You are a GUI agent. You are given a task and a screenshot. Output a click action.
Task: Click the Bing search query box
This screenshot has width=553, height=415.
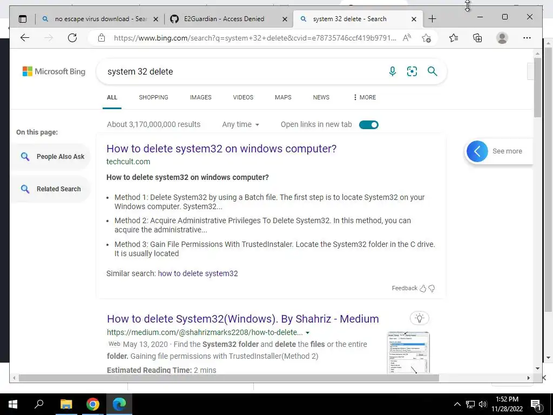click(x=244, y=72)
